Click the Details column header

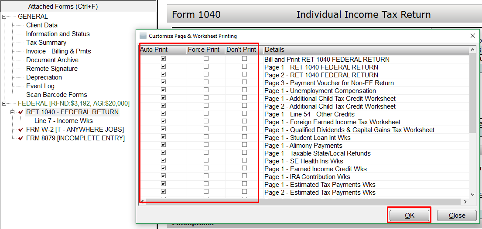coord(274,50)
